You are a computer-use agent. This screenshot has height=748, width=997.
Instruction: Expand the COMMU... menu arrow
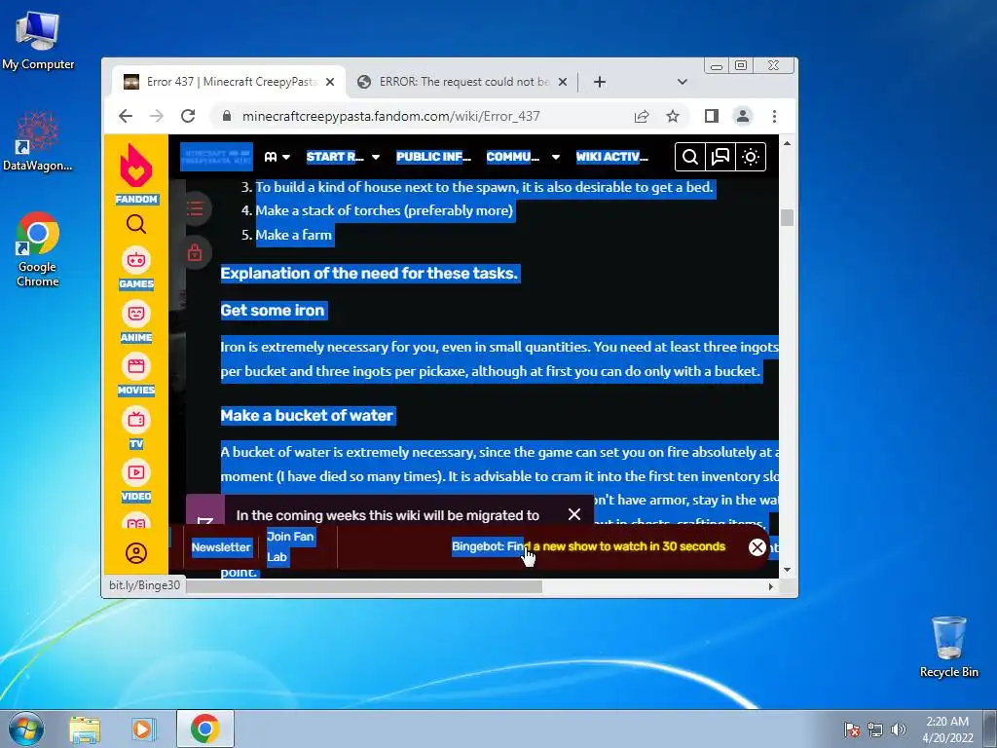pos(556,157)
